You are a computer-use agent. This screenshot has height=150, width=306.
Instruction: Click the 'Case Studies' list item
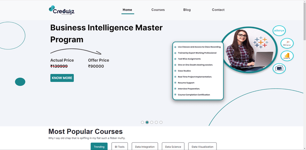click(x=184, y=71)
